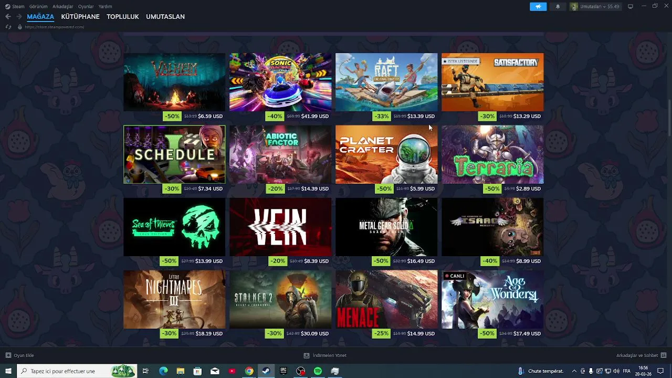Viewport: 672px width, 378px height.
Task: Open the UMUTASLAN profile tab
Action: click(x=165, y=16)
